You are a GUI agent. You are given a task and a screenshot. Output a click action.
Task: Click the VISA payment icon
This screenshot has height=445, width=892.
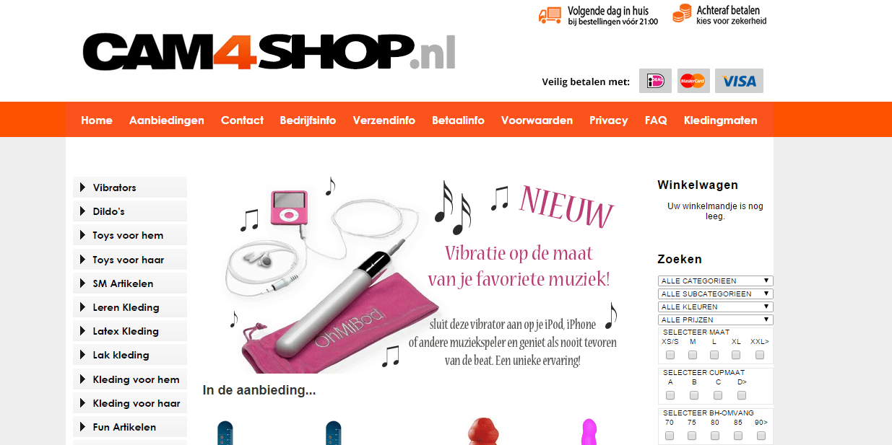pyautogui.click(x=739, y=81)
